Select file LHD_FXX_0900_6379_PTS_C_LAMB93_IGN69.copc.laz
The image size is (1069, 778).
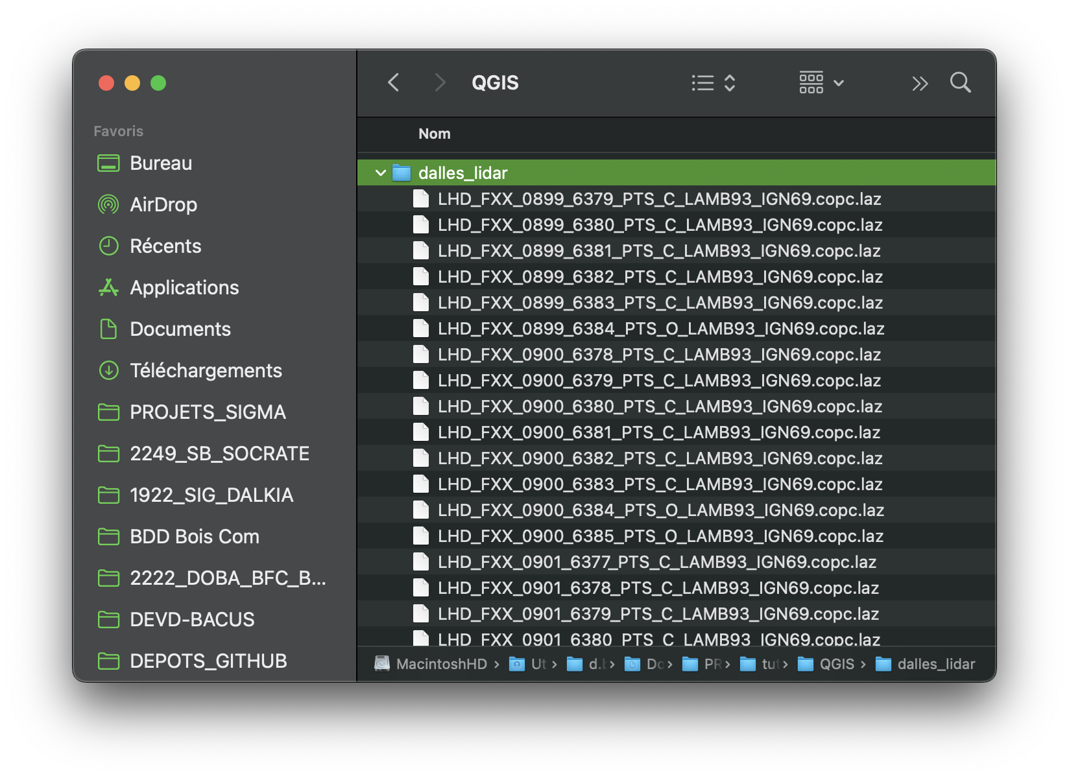(x=677, y=381)
